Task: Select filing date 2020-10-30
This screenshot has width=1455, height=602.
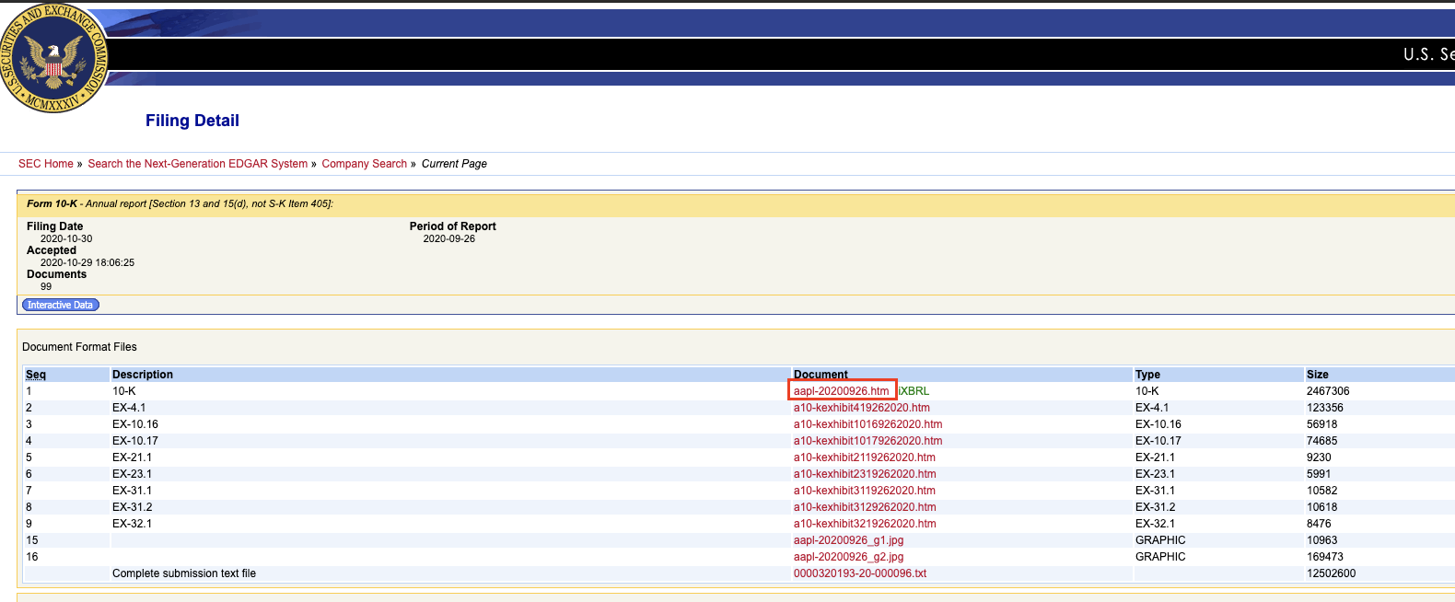Action: 66,238
